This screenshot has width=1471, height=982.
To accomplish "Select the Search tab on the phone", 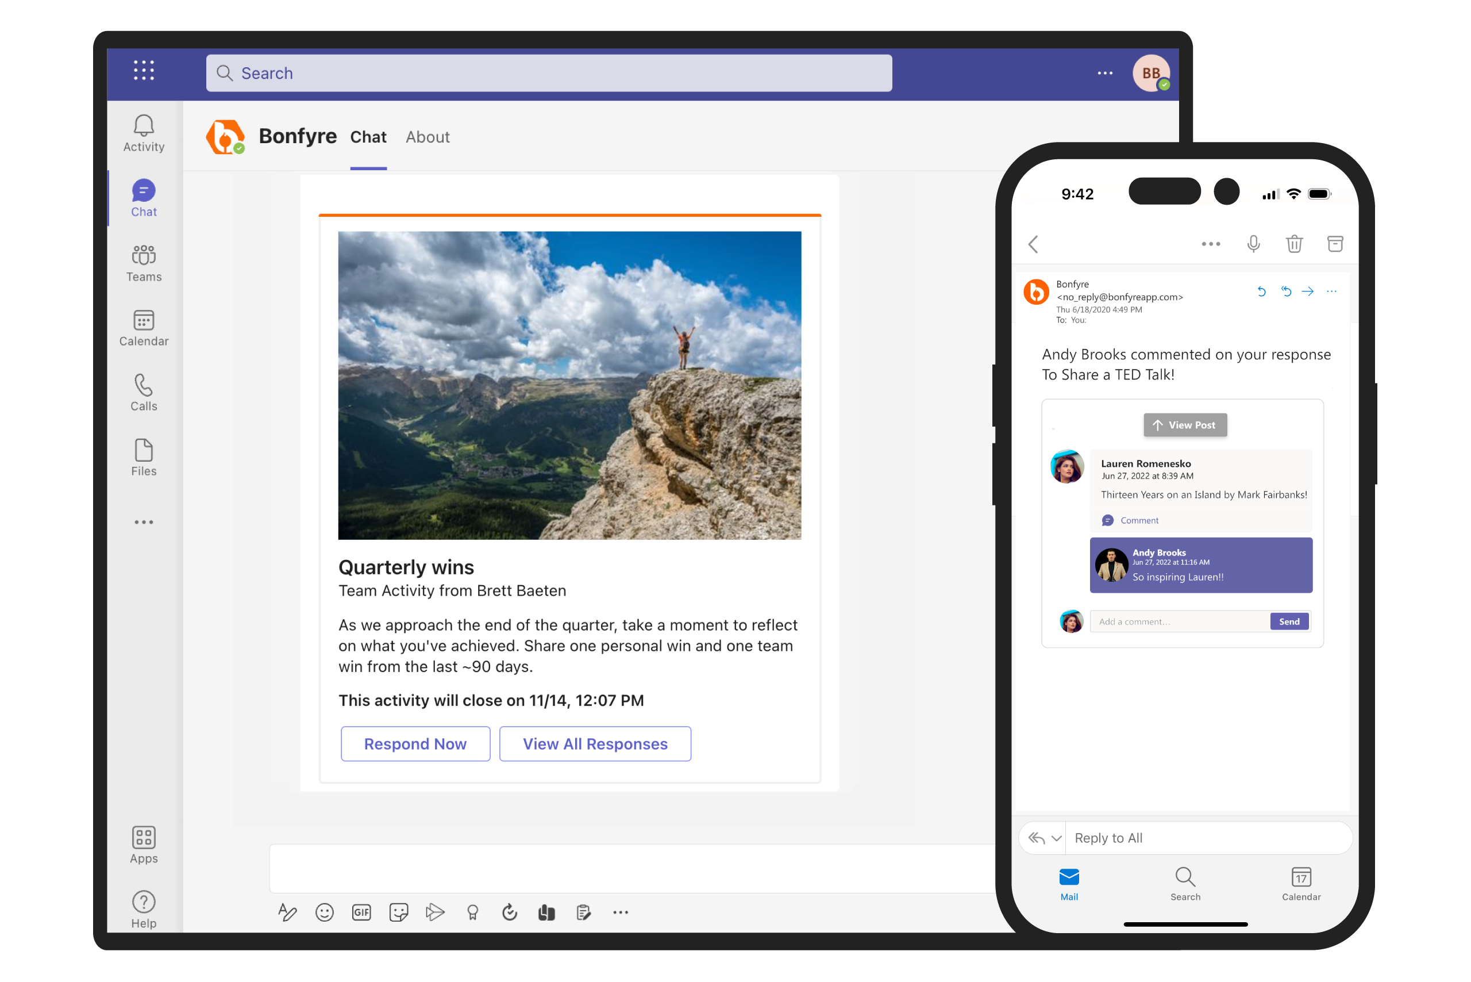I will click(x=1185, y=884).
